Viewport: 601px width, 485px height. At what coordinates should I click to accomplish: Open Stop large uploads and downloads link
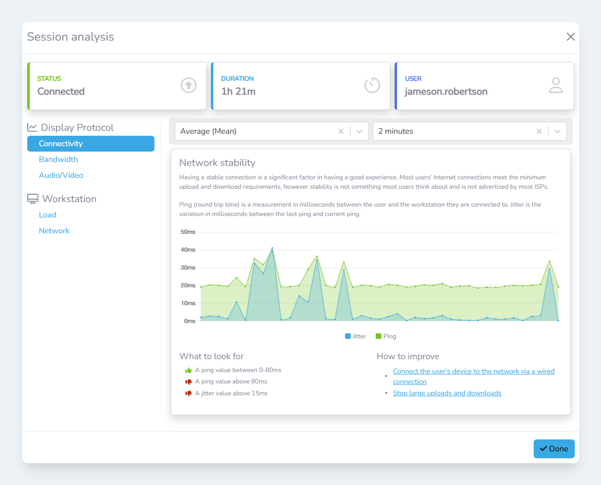click(447, 393)
